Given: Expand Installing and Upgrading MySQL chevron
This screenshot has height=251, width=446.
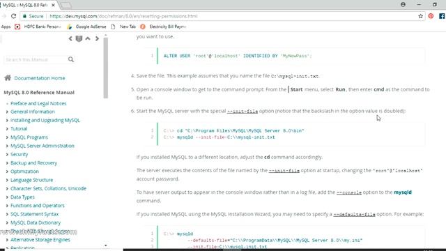Looking at the screenshot, I should click(x=7, y=121).
